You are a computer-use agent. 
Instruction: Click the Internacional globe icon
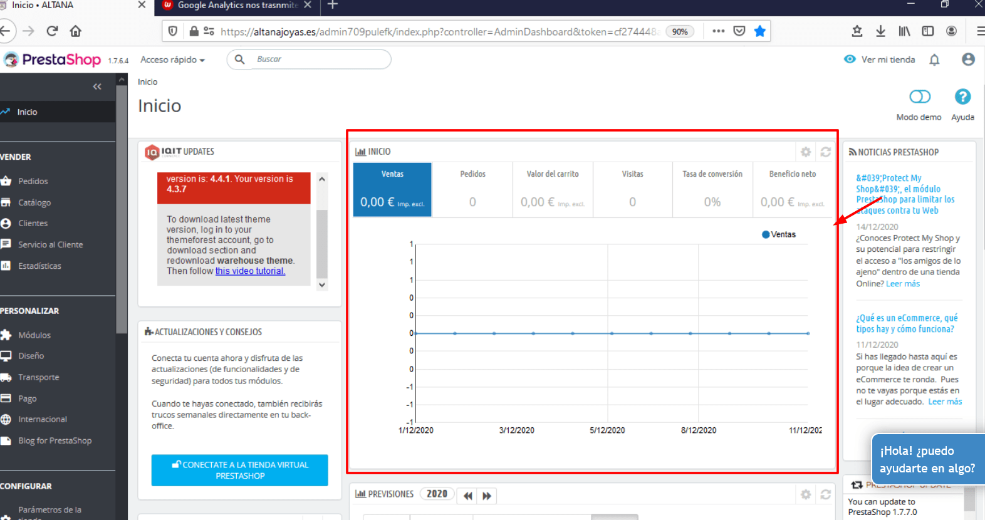6,419
